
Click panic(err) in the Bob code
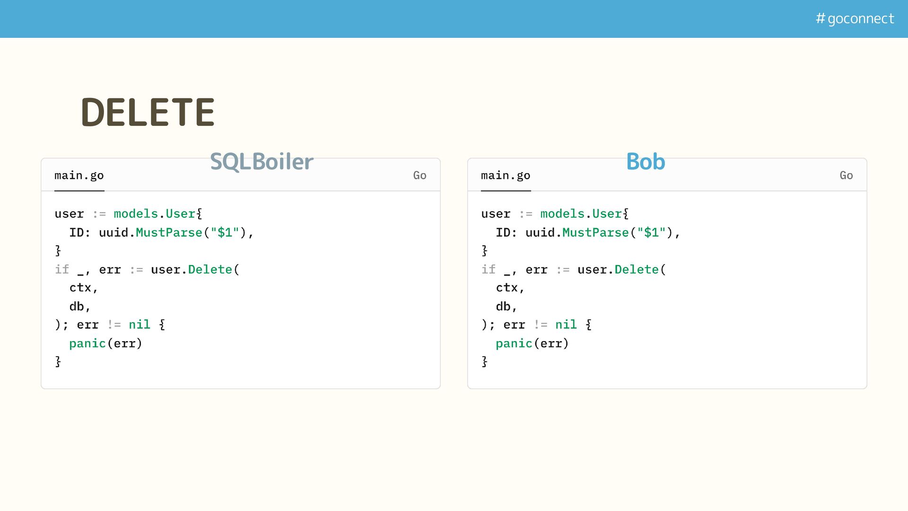[x=532, y=344]
